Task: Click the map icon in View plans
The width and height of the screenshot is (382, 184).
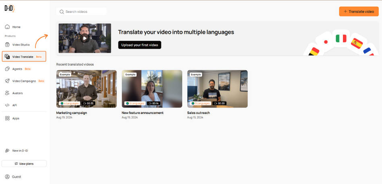Action: click(16, 163)
